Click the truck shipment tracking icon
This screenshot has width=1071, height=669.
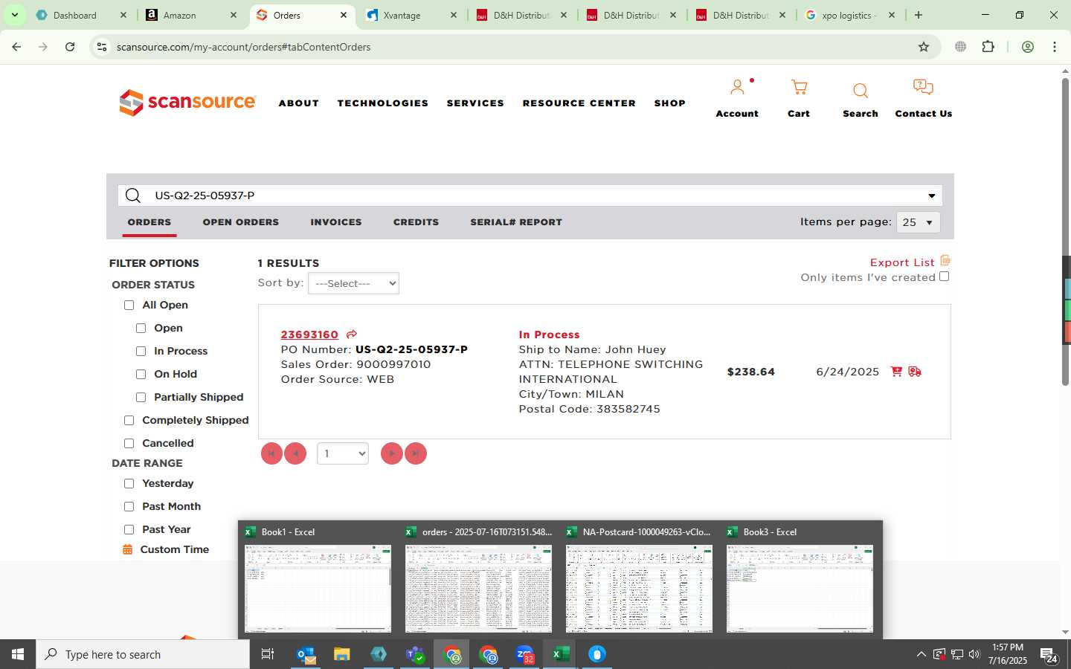pyautogui.click(x=915, y=372)
